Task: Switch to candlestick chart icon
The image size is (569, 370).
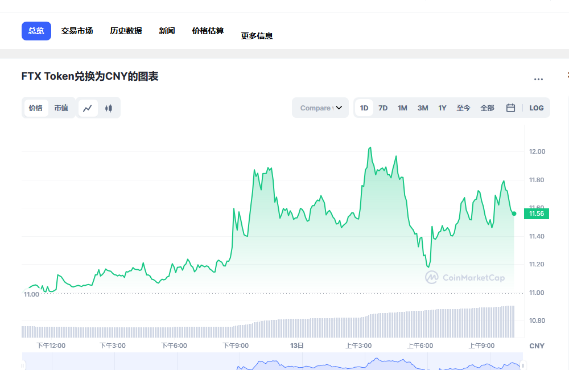Action: [109, 108]
